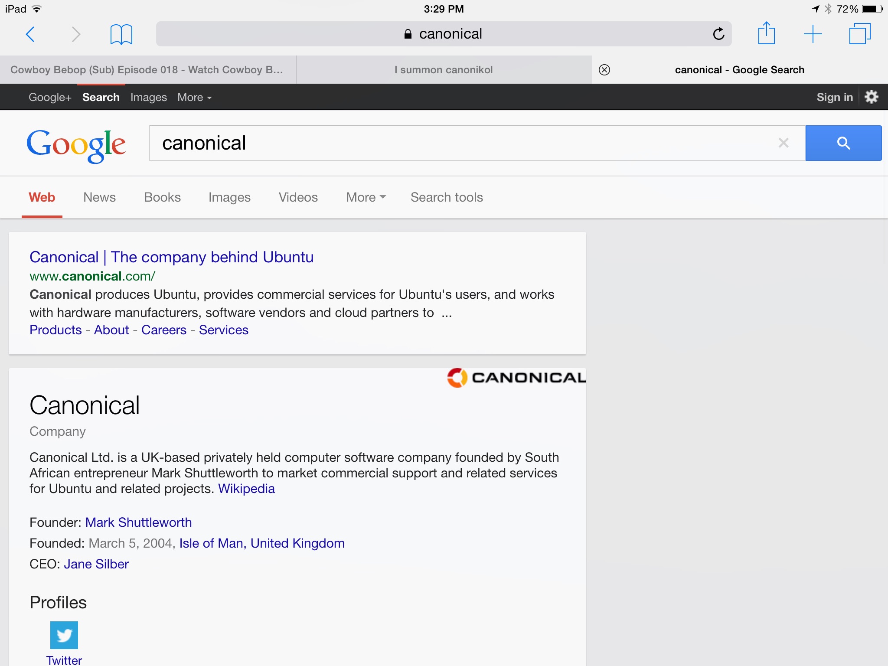
Task: Open Canonical | The company behind Ubuntu
Action: tap(172, 257)
